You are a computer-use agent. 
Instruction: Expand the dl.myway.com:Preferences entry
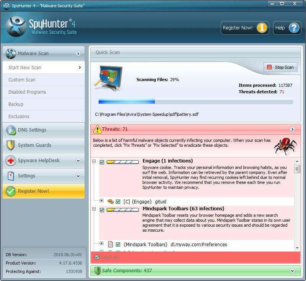(x=101, y=243)
